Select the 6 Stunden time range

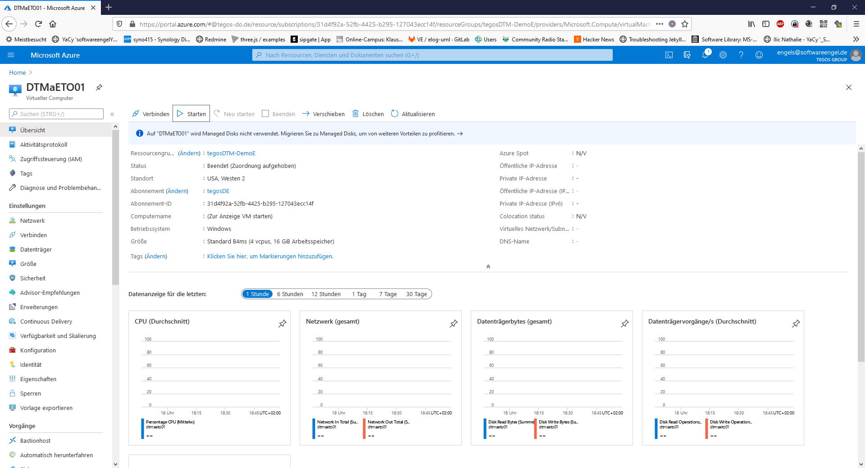(x=290, y=294)
